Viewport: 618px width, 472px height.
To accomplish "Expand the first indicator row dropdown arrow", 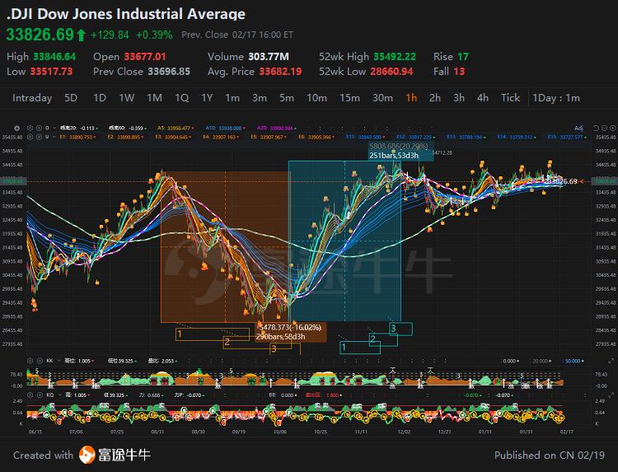I will click(x=54, y=128).
